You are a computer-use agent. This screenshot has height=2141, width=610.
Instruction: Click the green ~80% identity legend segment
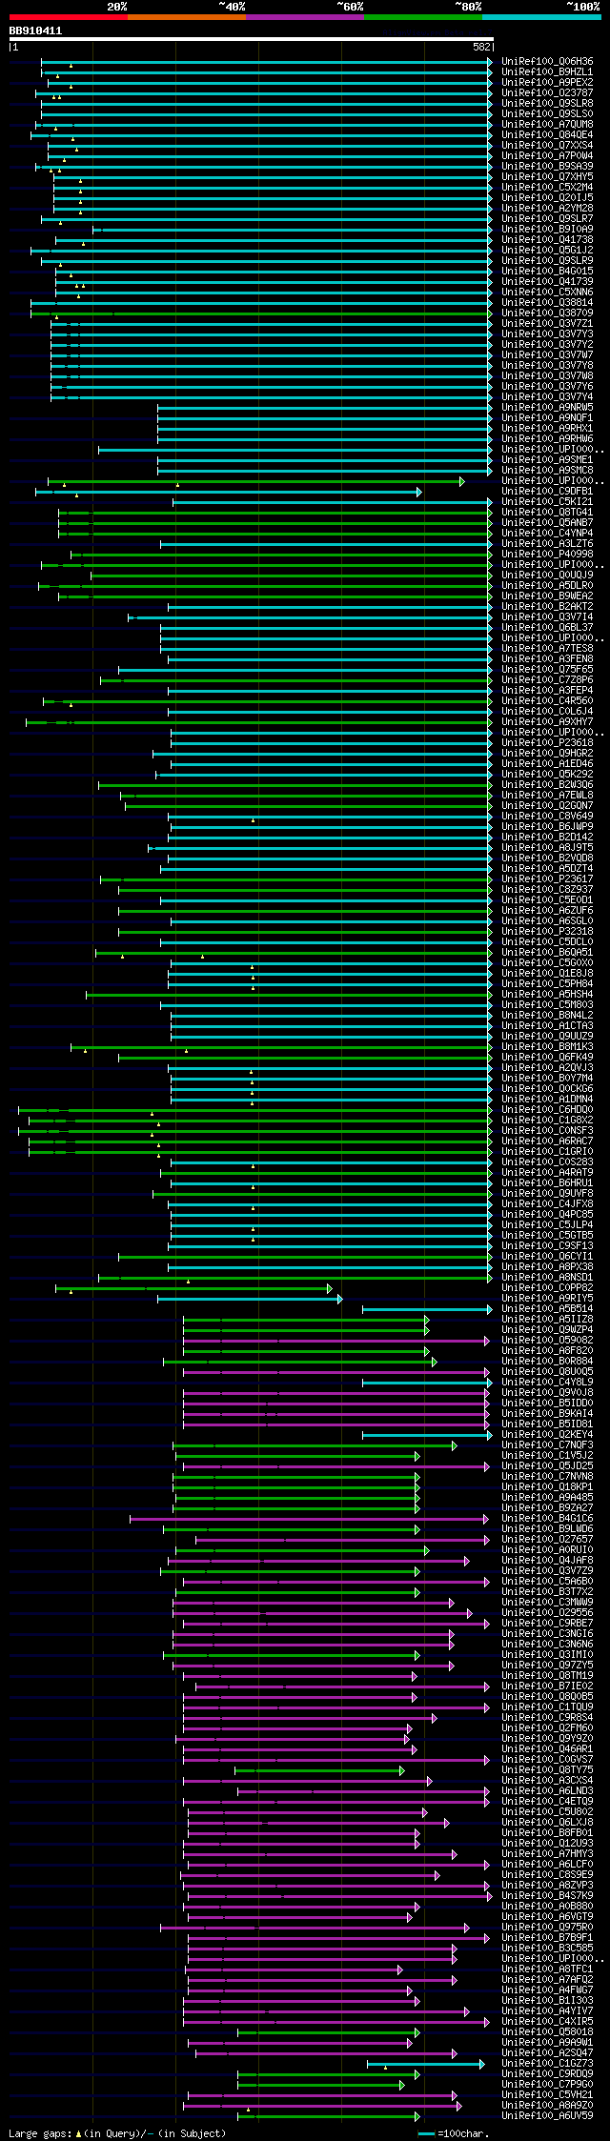422,17
